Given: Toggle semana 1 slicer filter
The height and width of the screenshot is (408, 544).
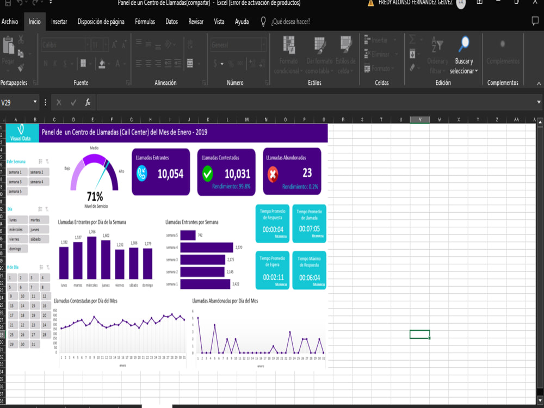Looking at the screenshot, I should coord(17,172).
